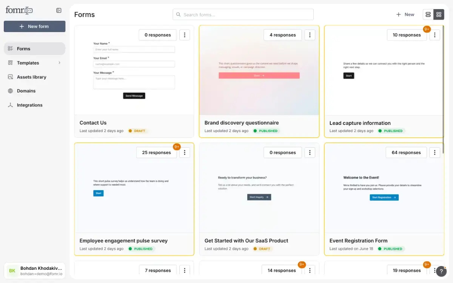Click 9+ badge on Employee engagement card
This screenshot has height=283, width=453.
click(177, 147)
